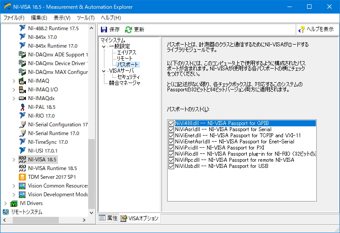The image size is (340, 233).
Task: Click the NI-IMAQdx camera icon
Action: pos(22,98)
